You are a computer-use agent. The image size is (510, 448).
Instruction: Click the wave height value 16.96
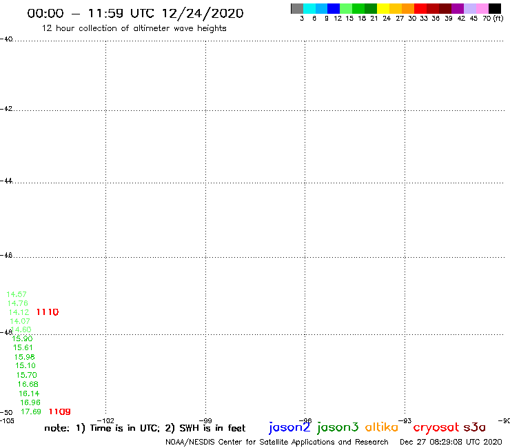tap(30, 403)
